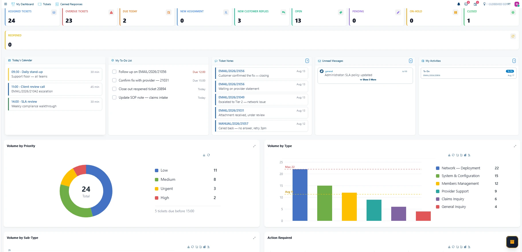Check 'Confirm fix with provider — 21031' to-do
Viewport: 522px width, 252px height.
[x=114, y=80]
